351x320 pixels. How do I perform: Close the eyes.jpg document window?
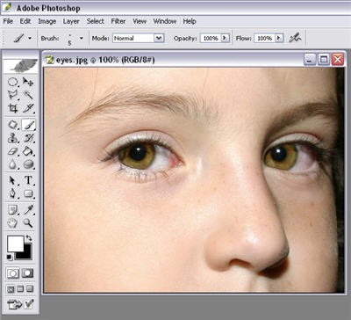[338, 60]
